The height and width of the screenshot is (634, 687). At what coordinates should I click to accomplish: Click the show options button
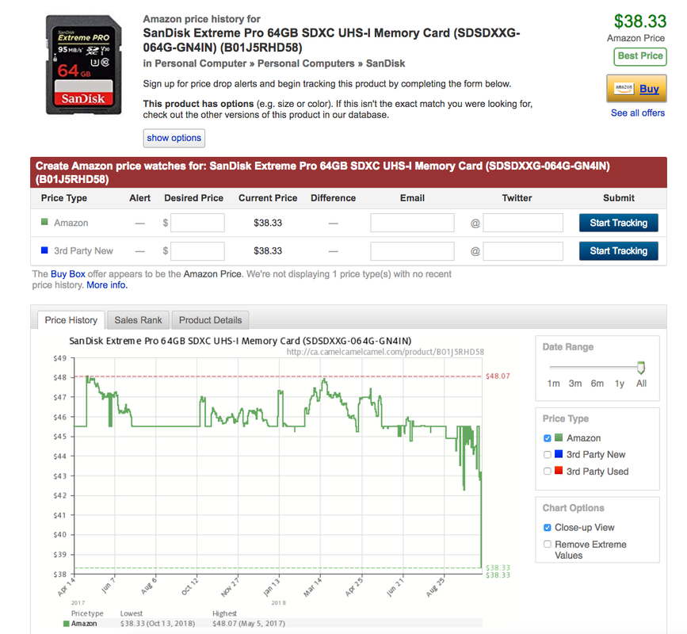[174, 138]
